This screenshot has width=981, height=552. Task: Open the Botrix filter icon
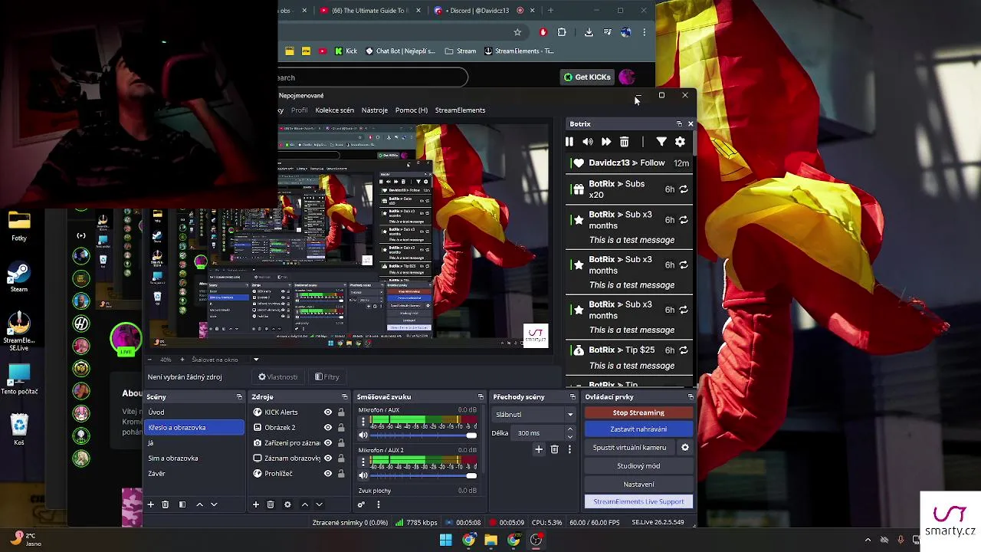[661, 142]
